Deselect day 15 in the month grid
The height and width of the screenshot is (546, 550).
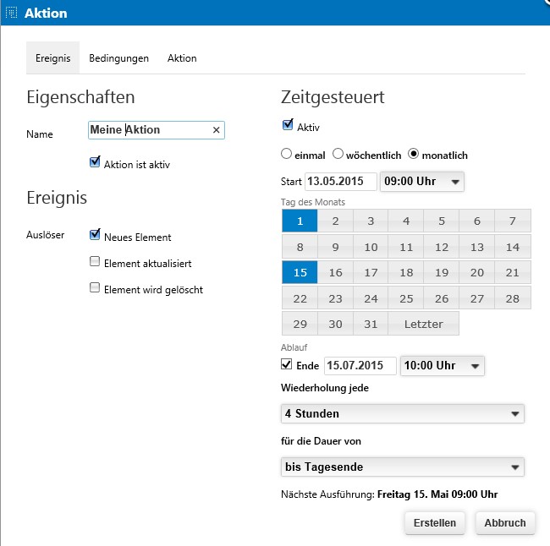300,272
